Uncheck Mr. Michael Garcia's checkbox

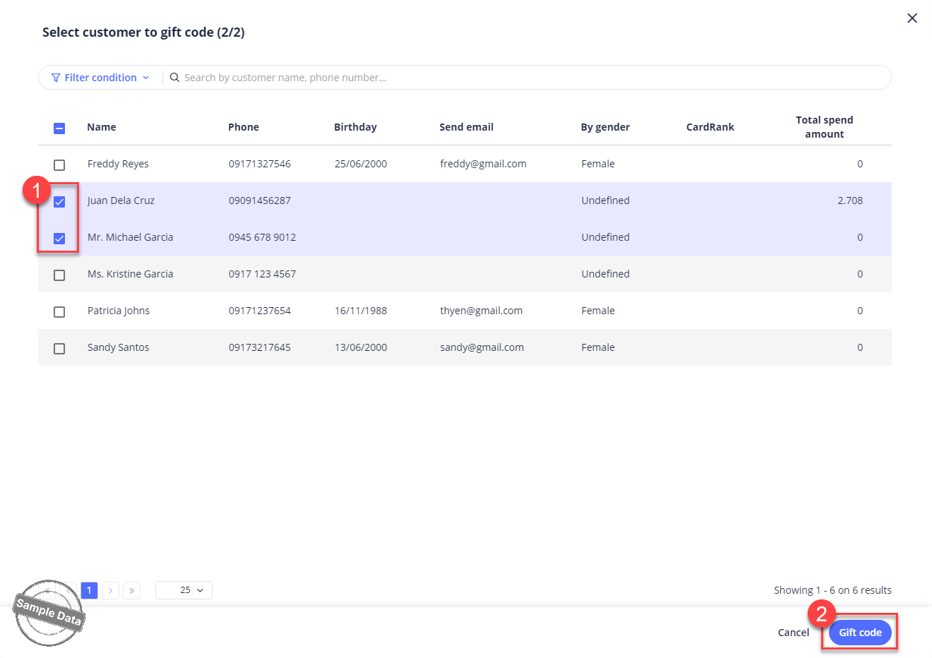[59, 238]
